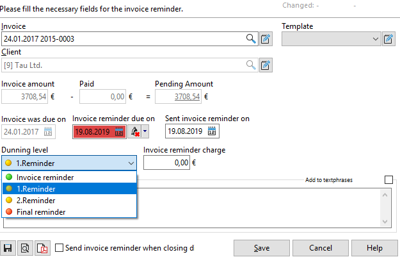
Task: Click the edit icon beside Template
Action: click(388, 39)
